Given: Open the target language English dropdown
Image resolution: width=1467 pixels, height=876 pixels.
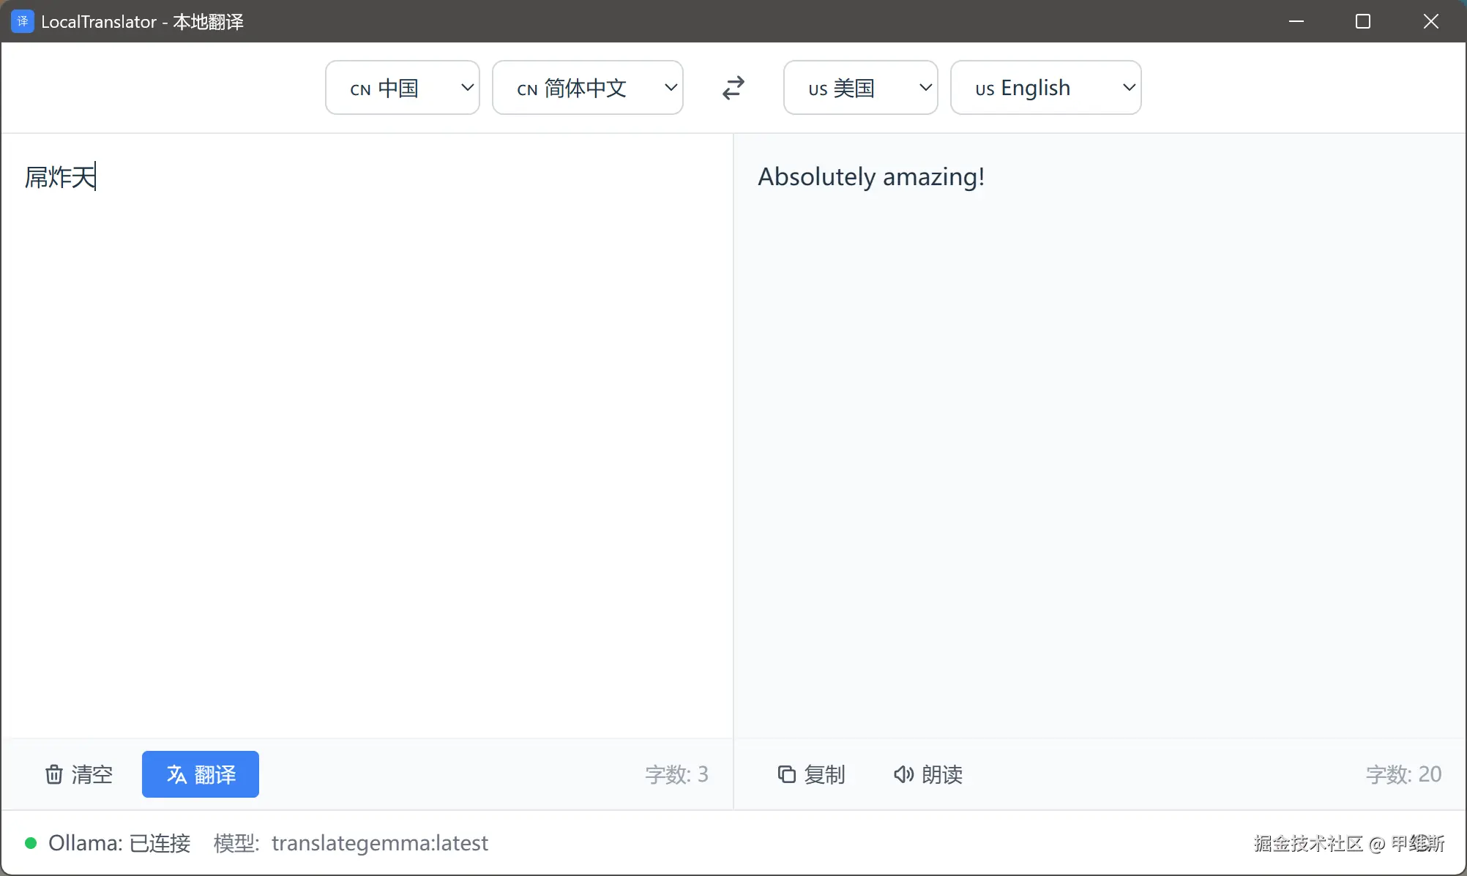Looking at the screenshot, I should [1045, 88].
